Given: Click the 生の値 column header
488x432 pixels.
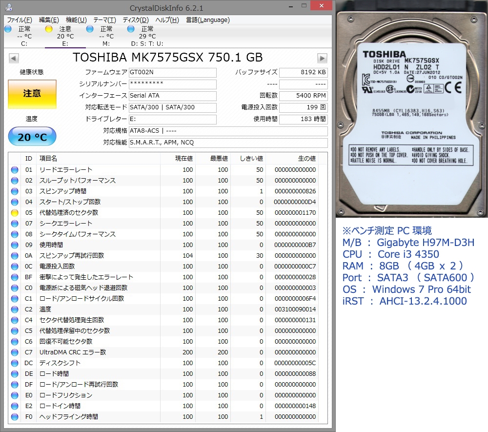Looking at the screenshot, I should tap(292, 159).
